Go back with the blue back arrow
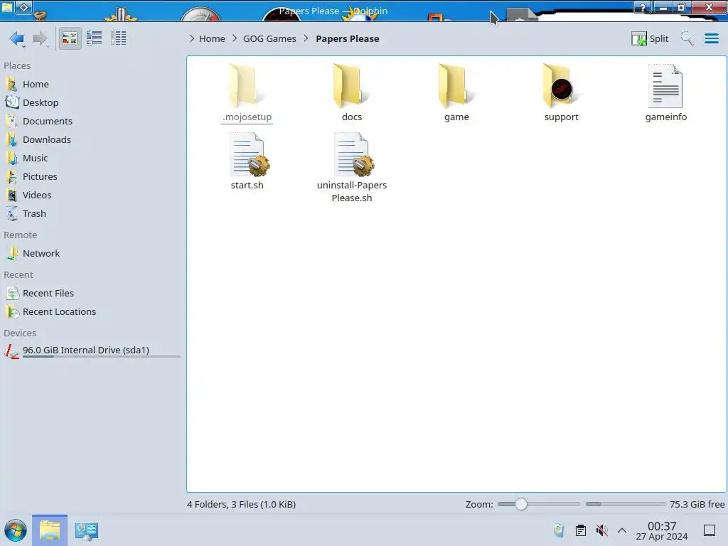This screenshot has width=728, height=546. (x=16, y=38)
